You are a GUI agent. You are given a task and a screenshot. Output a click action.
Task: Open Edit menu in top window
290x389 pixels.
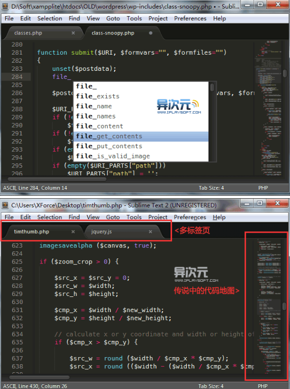click(25, 18)
